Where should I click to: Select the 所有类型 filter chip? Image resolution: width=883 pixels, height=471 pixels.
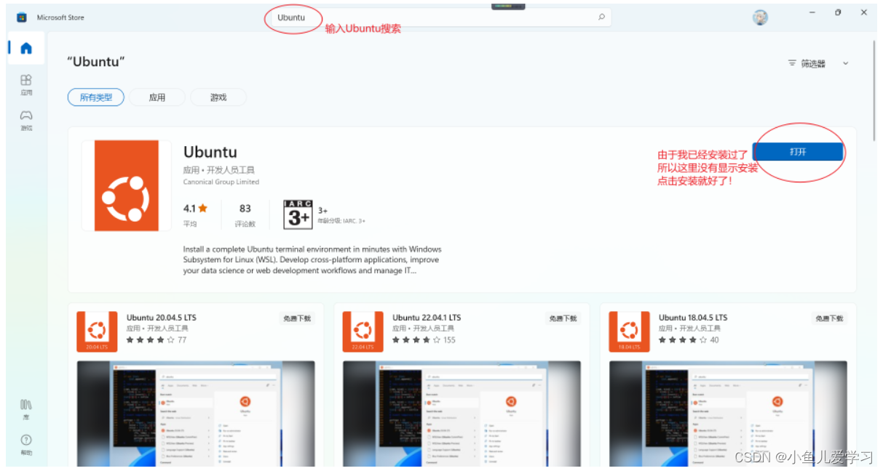coord(95,97)
